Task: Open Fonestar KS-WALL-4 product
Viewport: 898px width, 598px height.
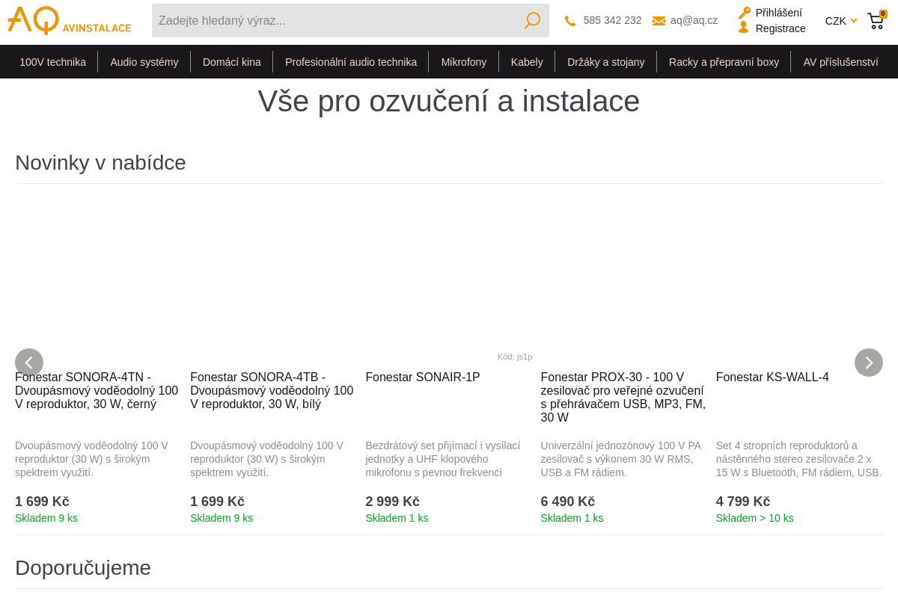Action: [x=772, y=377]
